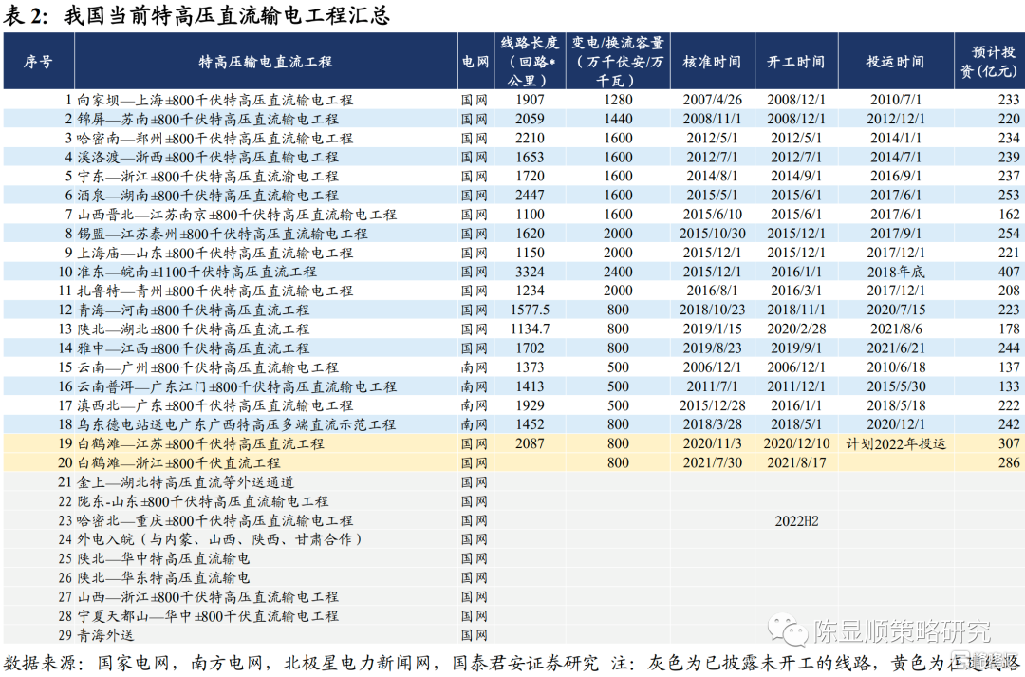Select project '陕北—湖北±800千伏特高压直流工程'
1025x677 pixels.
click(194, 329)
